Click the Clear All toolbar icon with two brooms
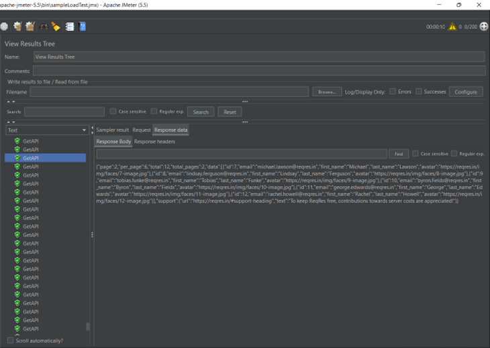Image resolution: width=490 pixels, height=348 pixels. [x=30, y=27]
